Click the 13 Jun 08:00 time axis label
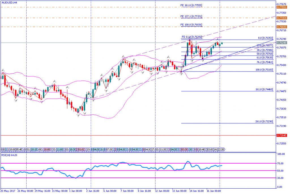 point(179,191)
